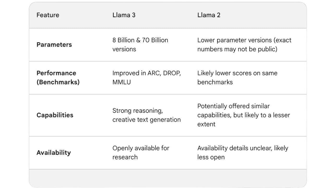Click the "Strong reasoning, creative text generation" cell

pyautogui.click(x=146, y=115)
